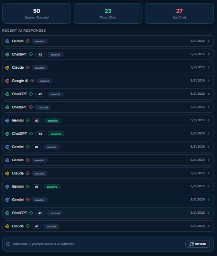
Task: Click the #4 rank badge in the ChatGPT row
Action: pyautogui.click(x=40, y=134)
